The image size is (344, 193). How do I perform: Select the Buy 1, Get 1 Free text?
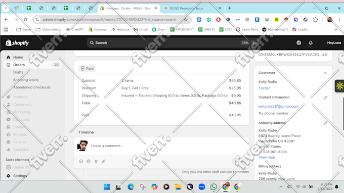click(135, 88)
